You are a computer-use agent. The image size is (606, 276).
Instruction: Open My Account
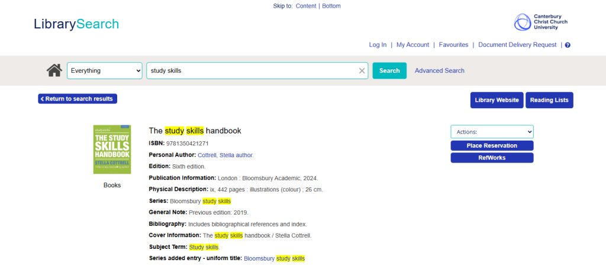pos(412,45)
